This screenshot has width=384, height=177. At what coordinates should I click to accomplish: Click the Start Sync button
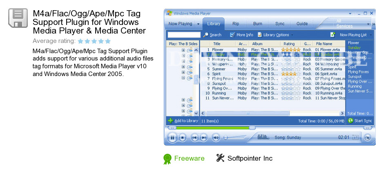point(360,121)
